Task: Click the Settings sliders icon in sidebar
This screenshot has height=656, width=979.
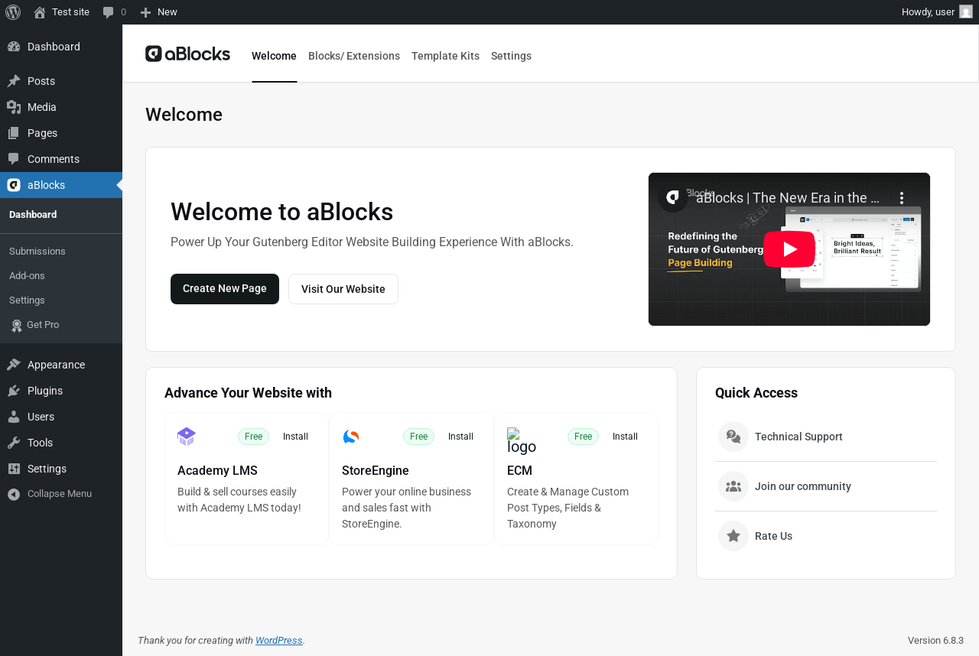Action: tap(14, 469)
